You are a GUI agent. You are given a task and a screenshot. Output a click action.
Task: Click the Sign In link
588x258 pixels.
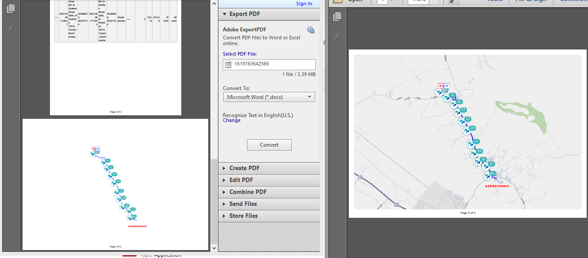(304, 4)
